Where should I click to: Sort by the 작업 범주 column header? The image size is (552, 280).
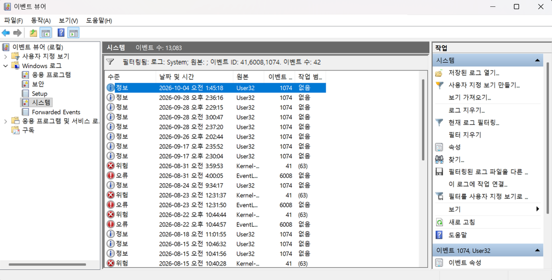point(310,77)
